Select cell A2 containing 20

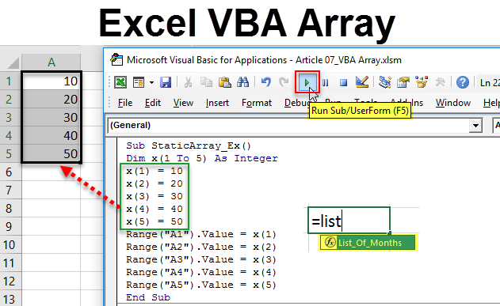tap(52, 100)
